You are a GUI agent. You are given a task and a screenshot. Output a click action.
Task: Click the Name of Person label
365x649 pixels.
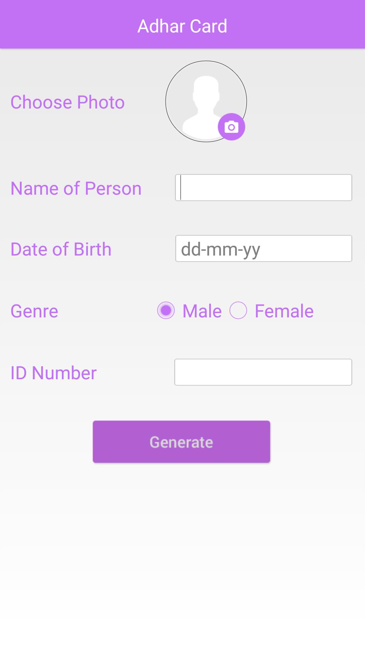tap(76, 188)
